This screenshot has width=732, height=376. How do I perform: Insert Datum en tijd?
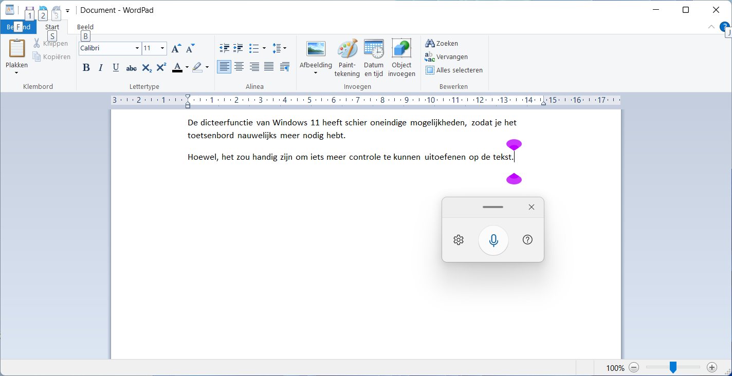point(374,58)
